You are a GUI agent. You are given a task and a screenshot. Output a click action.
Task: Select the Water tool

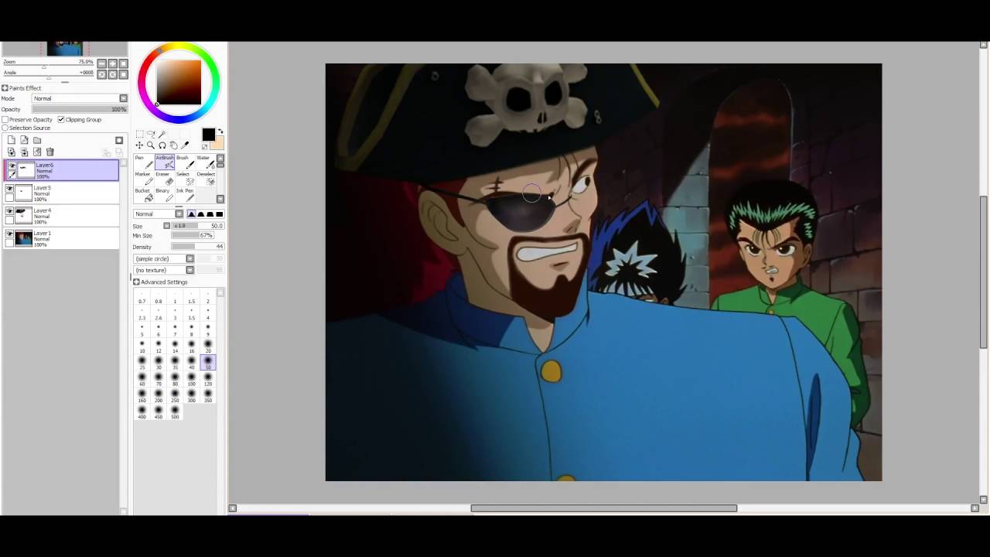click(206, 162)
